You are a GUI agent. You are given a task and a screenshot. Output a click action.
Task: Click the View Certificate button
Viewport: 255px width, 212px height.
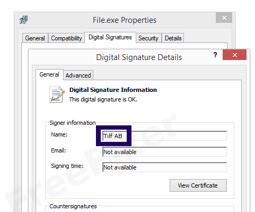[x=198, y=185]
